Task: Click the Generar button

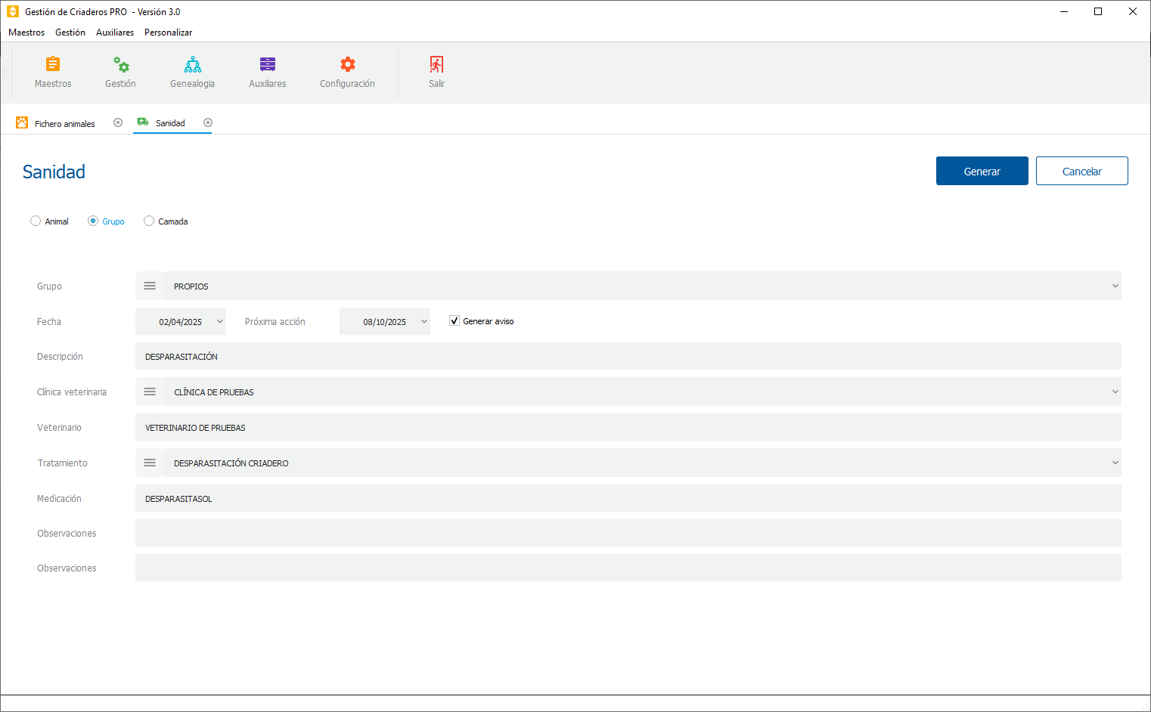Action: [982, 171]
